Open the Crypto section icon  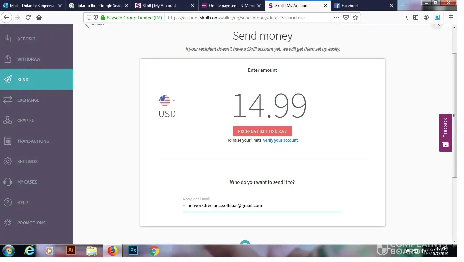tap(8, 120)
